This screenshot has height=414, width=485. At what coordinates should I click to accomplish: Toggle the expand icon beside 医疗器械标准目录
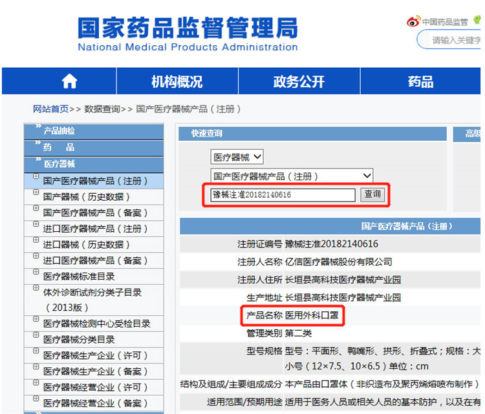36,272
